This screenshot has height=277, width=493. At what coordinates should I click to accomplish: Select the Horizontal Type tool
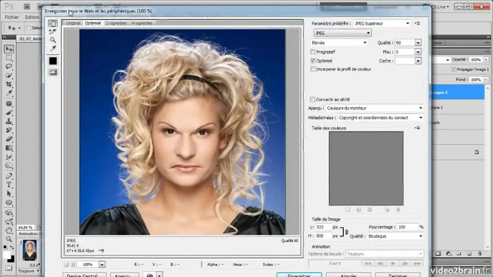9,185
